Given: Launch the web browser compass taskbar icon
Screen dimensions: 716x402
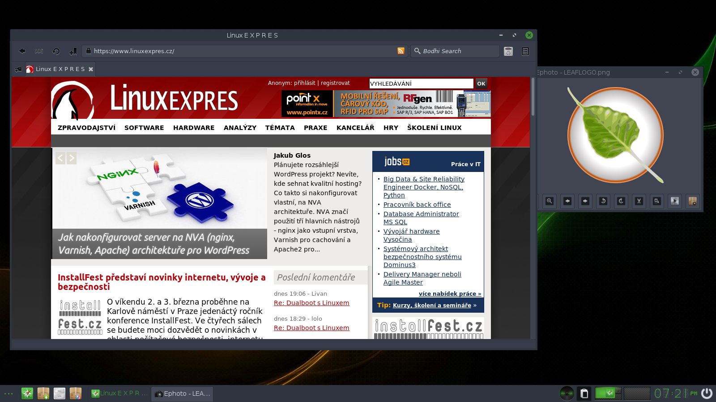Looking at the screenshot, I should [27, 394].
